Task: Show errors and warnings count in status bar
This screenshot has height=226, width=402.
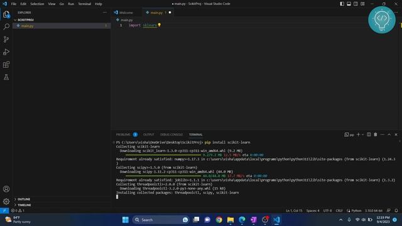Action: pyautogui.click(x=18, y=211)
